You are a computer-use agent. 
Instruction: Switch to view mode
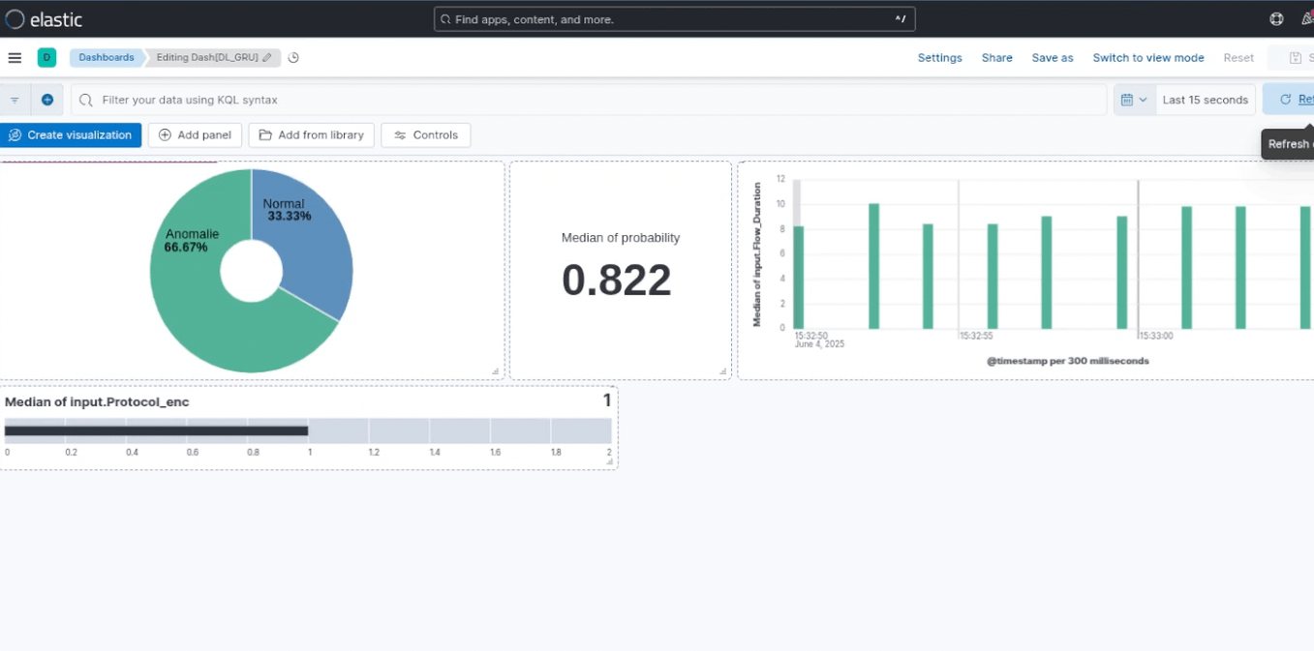[x=1147, y=58]
